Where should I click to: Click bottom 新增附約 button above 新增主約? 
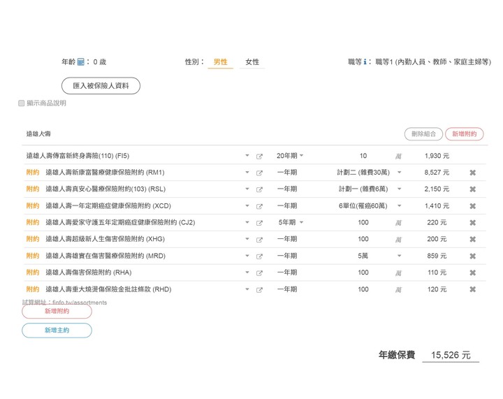click(57, 311)
